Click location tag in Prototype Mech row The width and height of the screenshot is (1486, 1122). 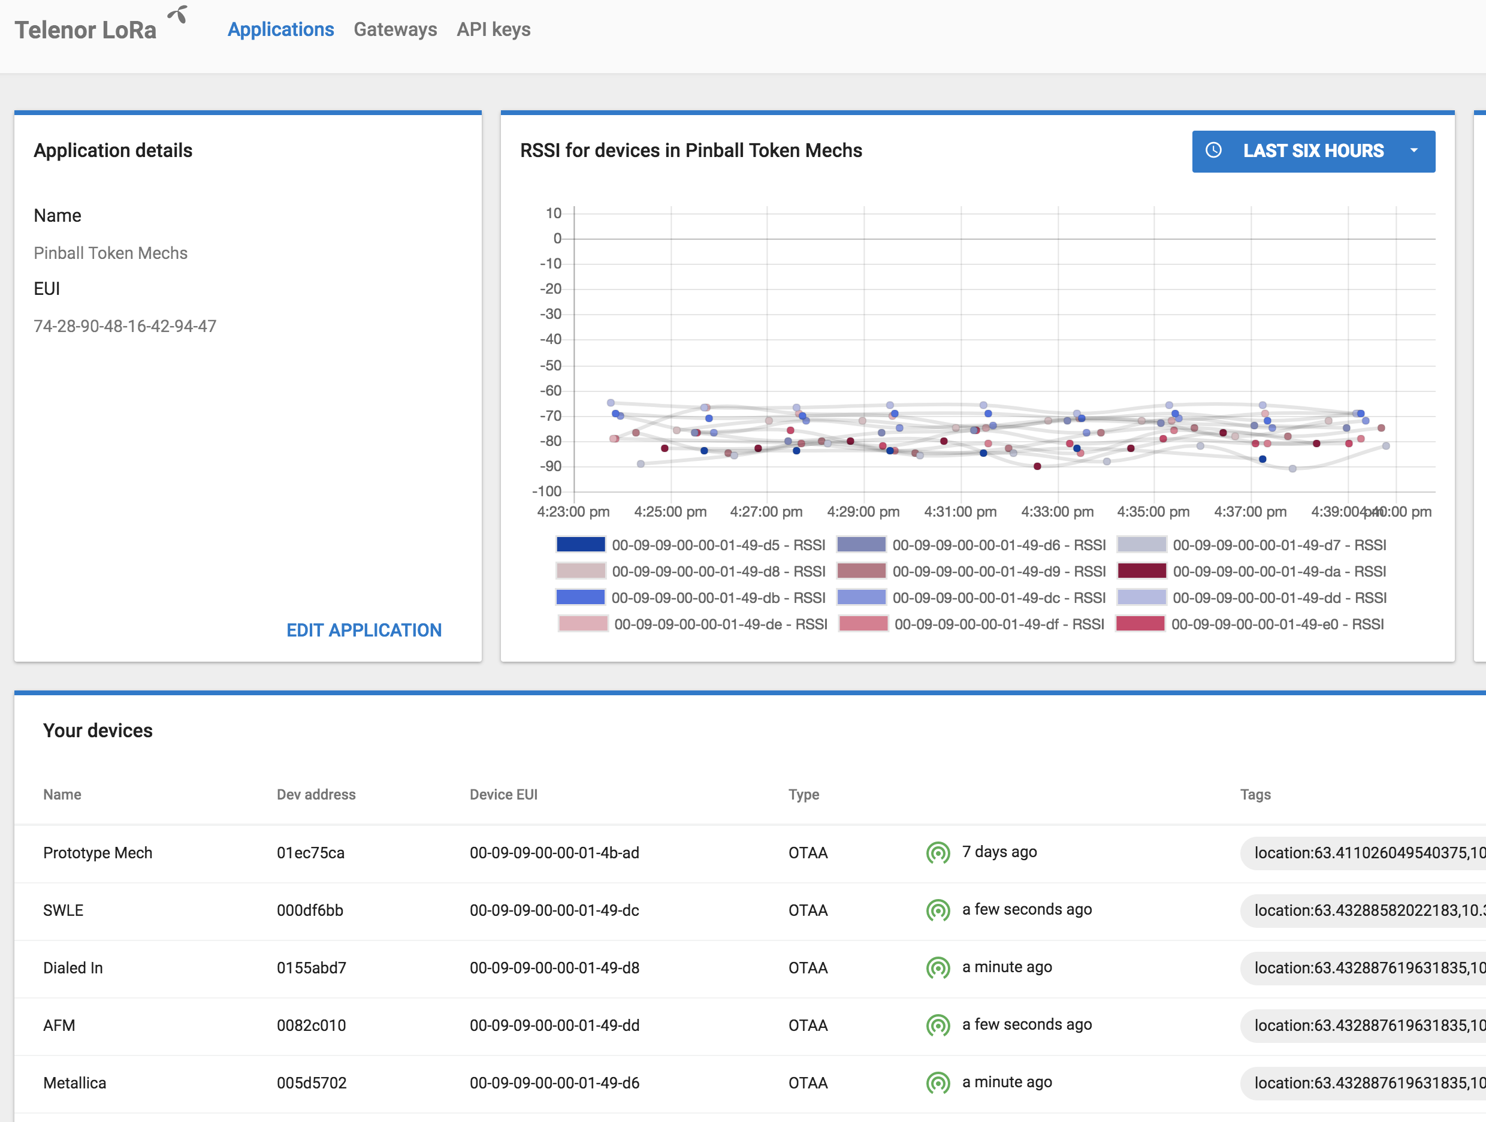click(x=1364, y=853)
